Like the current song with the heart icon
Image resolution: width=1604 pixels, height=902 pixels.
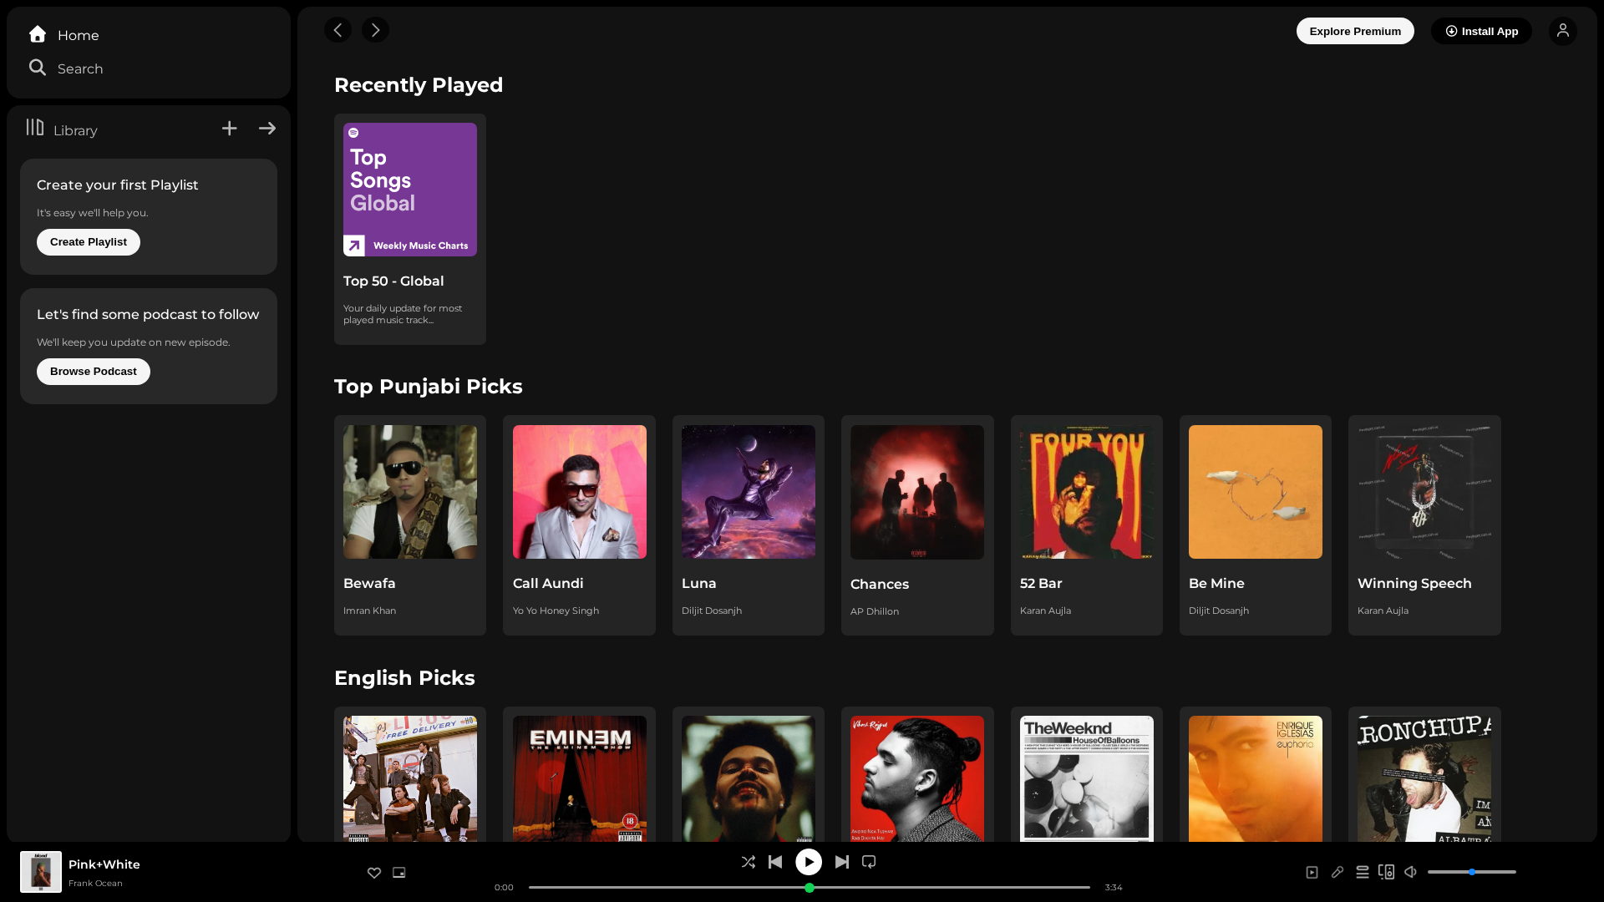pos(374,873)
